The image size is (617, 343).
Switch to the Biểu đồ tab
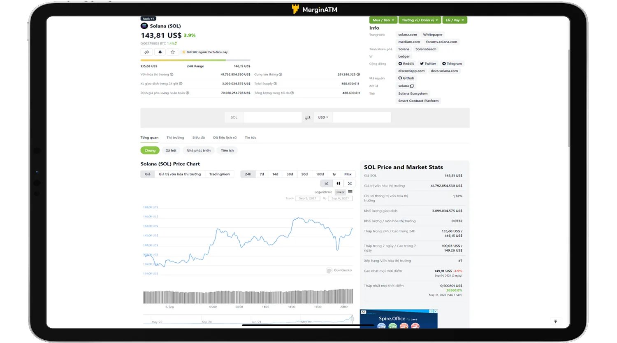[199, 138]
